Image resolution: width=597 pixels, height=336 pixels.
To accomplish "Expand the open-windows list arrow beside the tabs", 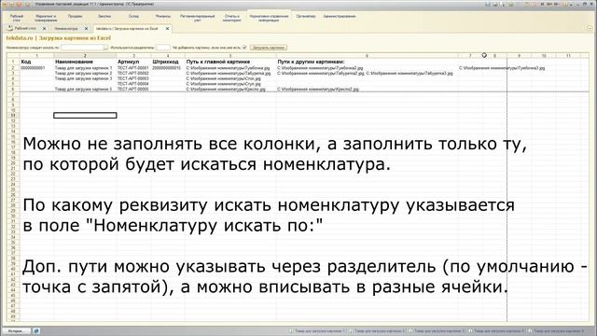I will pyautogui.click(x=590, y=28).
